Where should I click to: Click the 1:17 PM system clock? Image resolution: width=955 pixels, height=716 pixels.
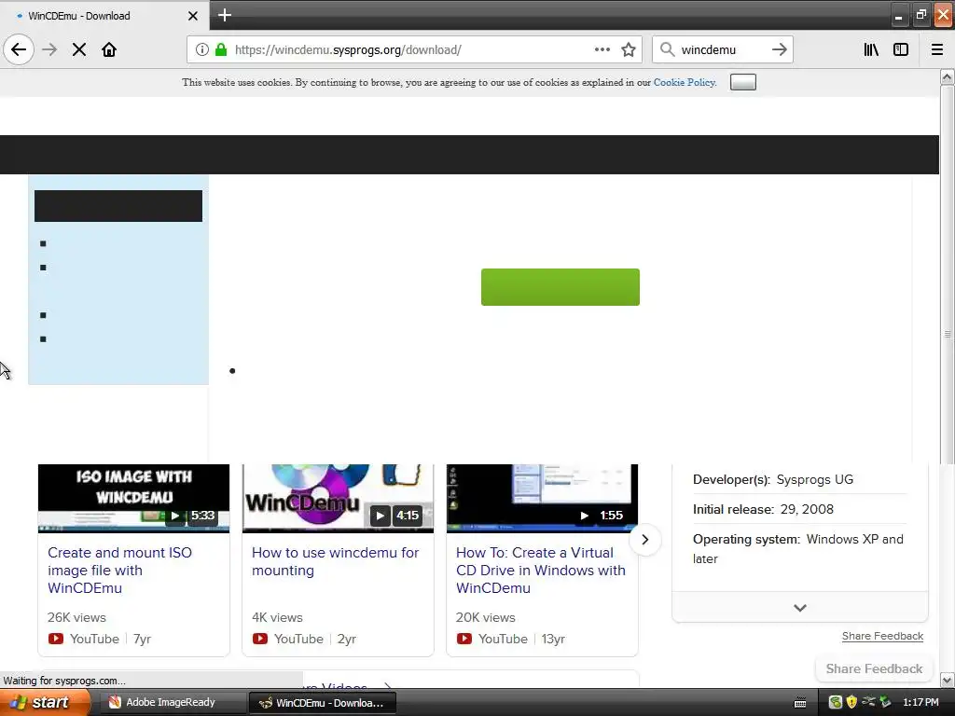coord(920,703)
